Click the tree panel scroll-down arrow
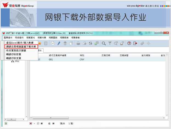 tap(26, 117)
